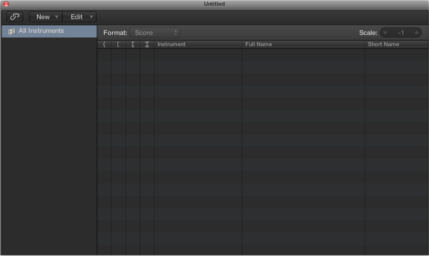Viewport: 429px width, 256px height.
Task: Click the Full Name column header
Action: (258, 44)
